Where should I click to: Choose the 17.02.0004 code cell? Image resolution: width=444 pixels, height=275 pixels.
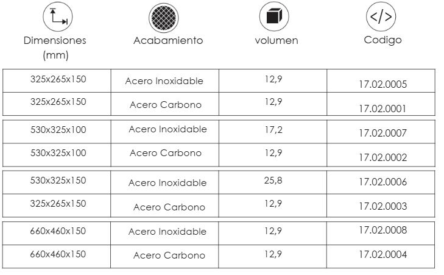(x=382, y=254)
